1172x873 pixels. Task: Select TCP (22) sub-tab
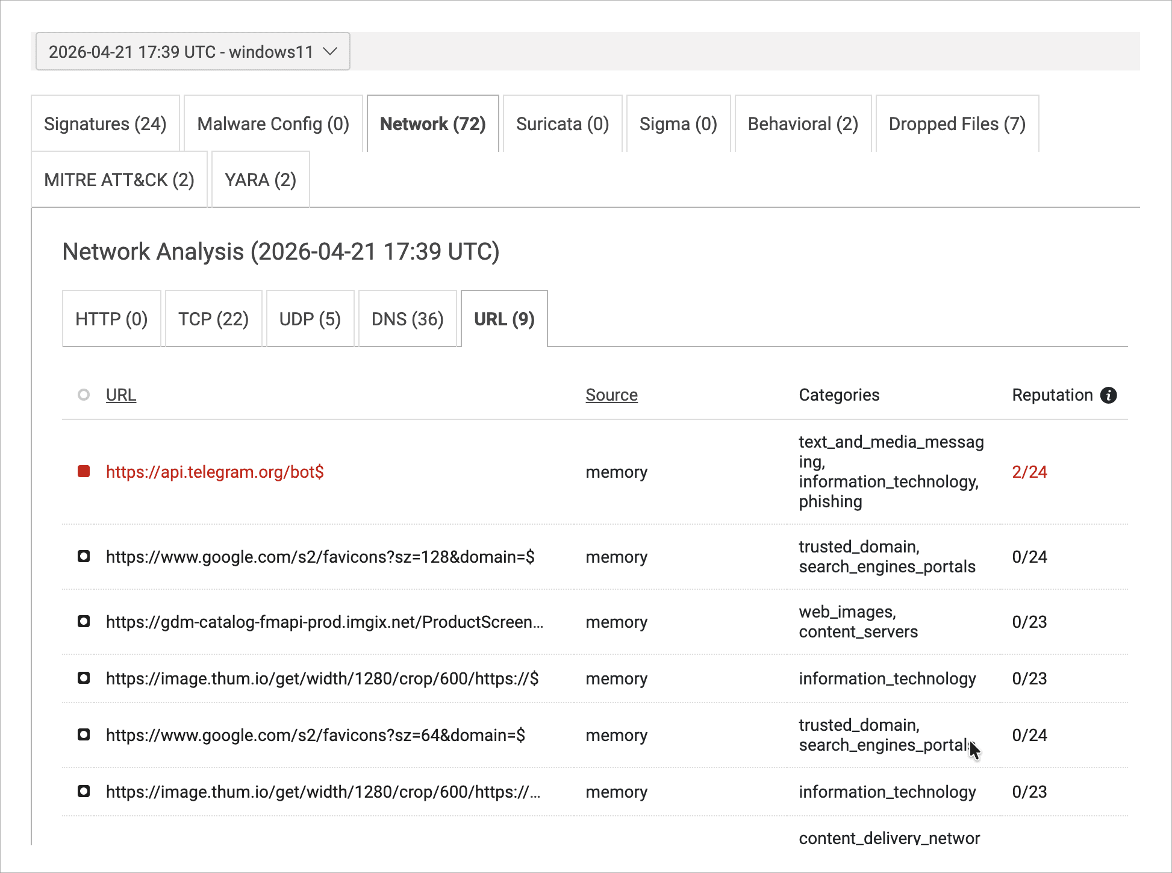pos(214,319)
